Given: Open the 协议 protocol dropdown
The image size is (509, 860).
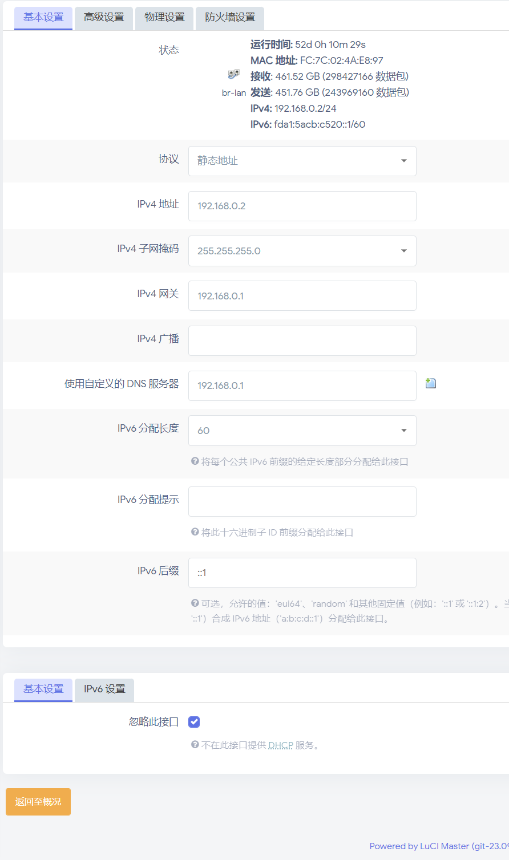Looking at the screenshot, I should (x=302, y=161).
